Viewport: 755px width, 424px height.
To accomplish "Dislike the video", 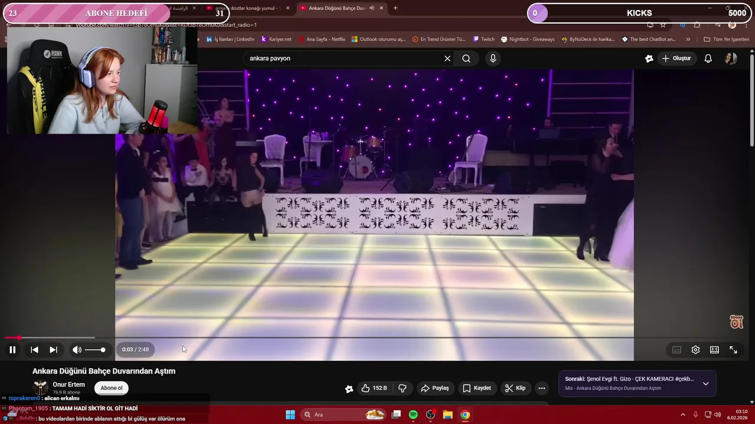I will (403, 388).
